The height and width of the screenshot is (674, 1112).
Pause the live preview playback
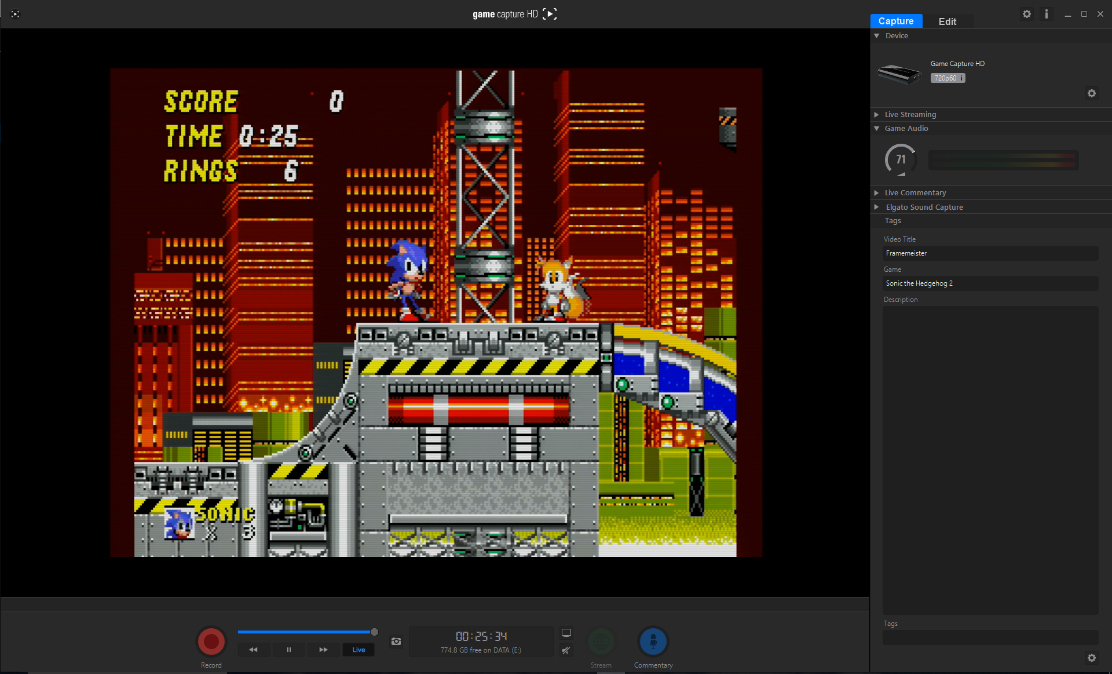pos(288,650)
